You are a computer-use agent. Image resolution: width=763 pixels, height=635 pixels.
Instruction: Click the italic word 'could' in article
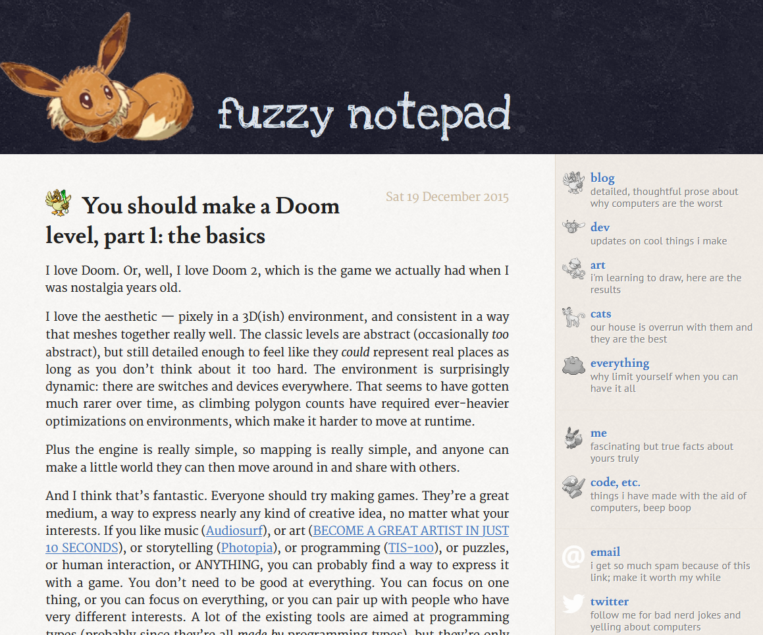355,352
